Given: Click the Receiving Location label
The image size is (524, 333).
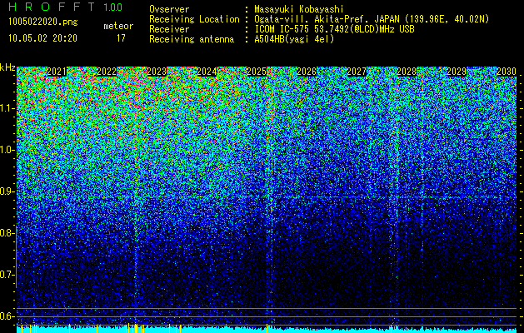Looking at the screenshot, I should pos(194,19).
